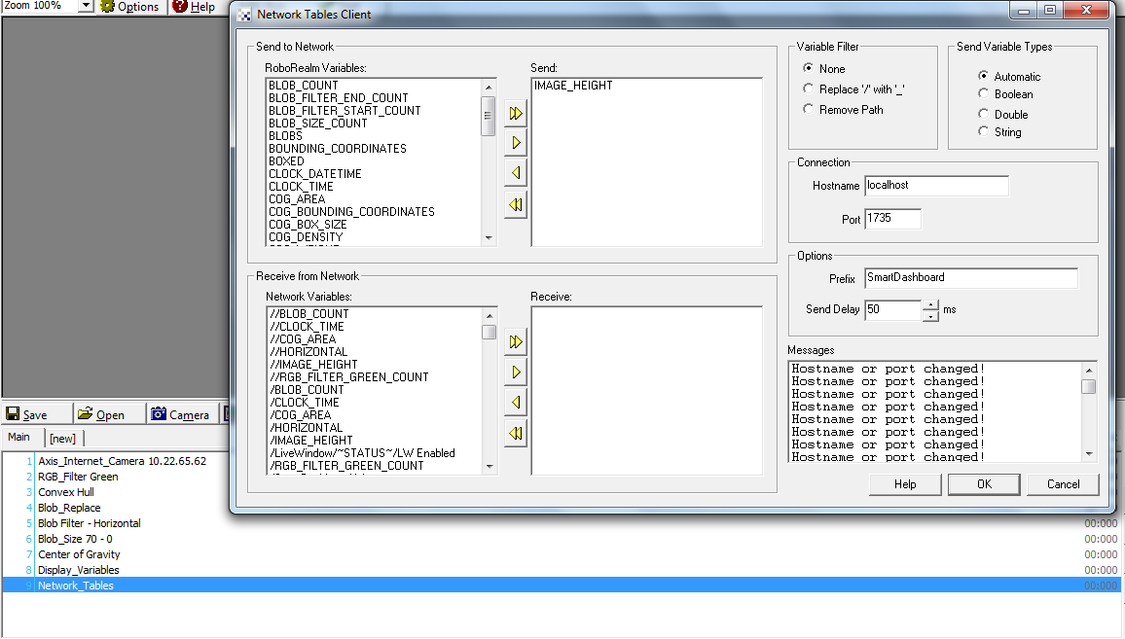Click Messages box scroll-down arrow
1125x639 pixels.
[x=1088, y=454]
